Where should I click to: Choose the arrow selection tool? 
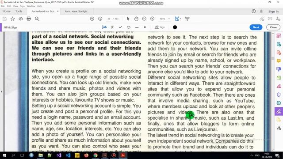pyautogui.click(x=128, y=19)
